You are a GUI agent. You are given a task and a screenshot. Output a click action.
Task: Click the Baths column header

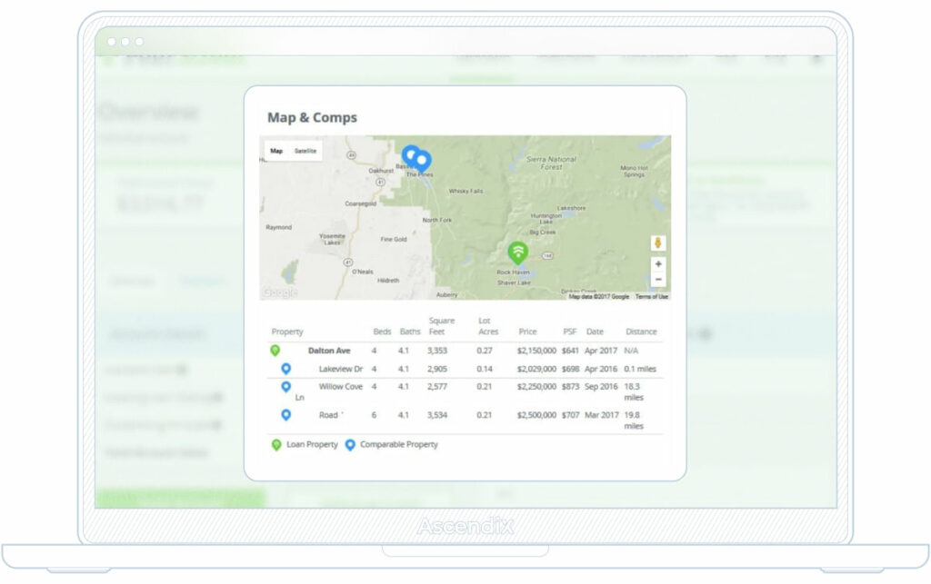tap(410, 332)
